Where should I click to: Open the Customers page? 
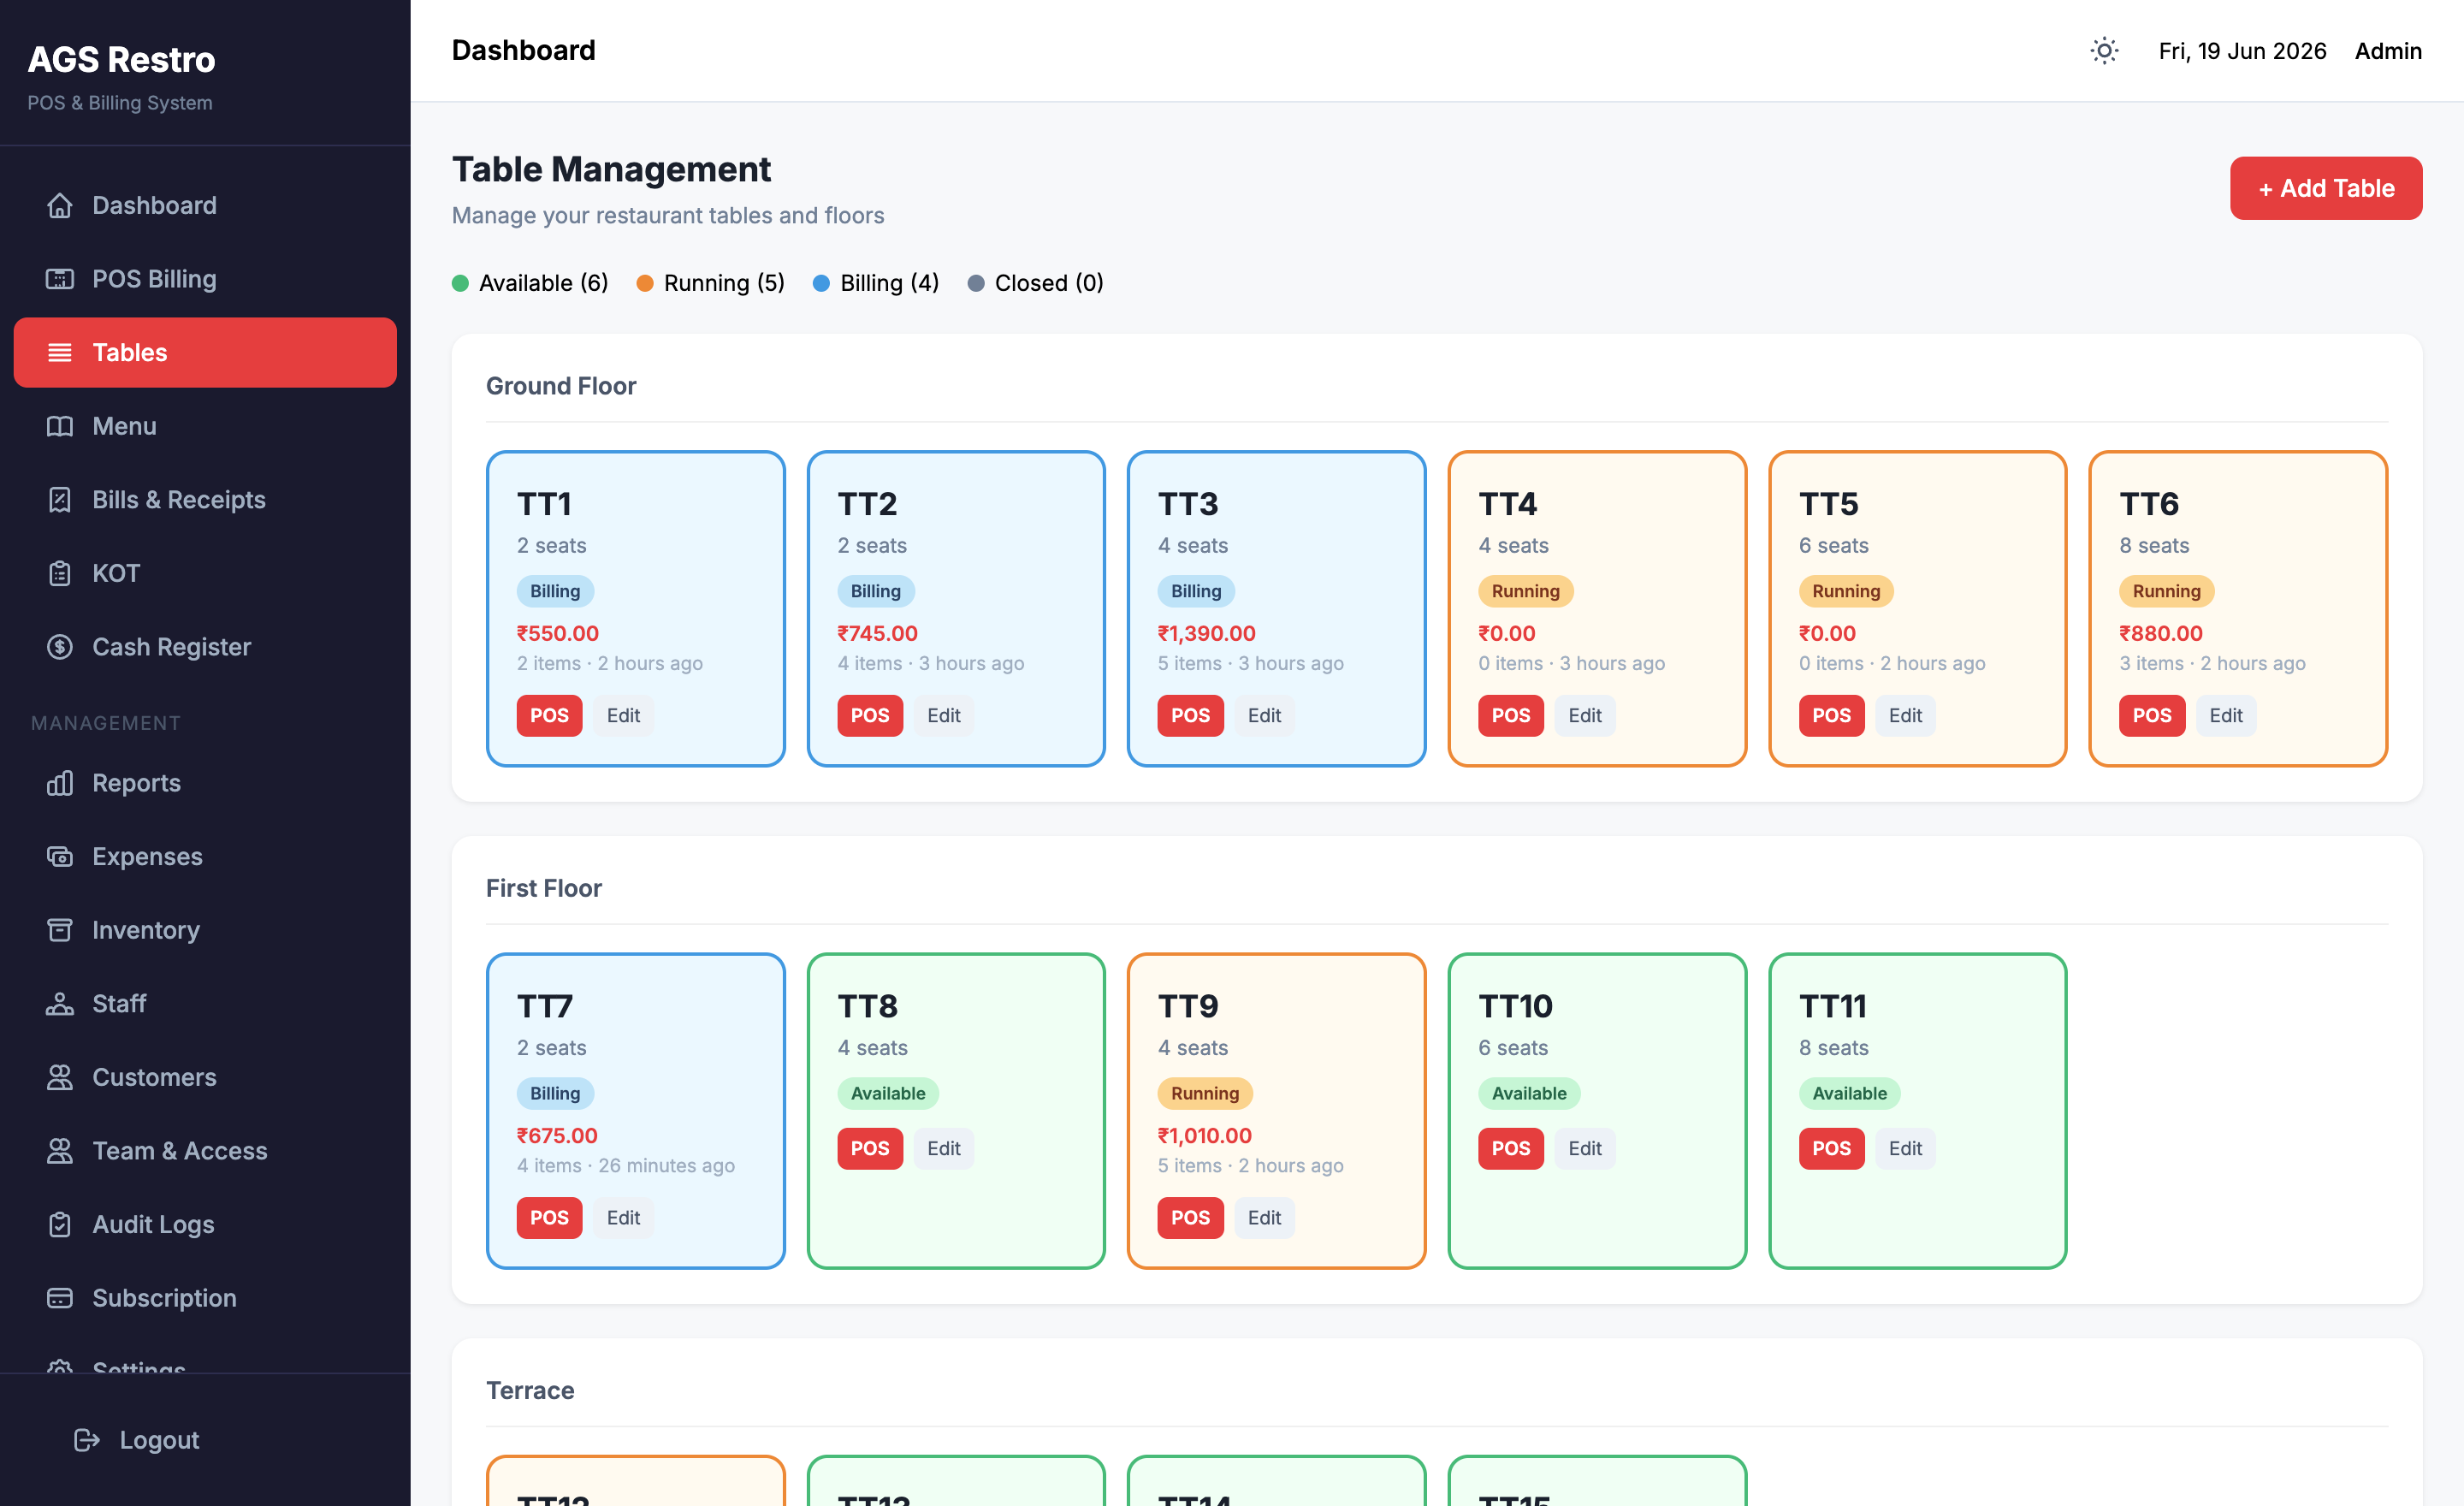click(205, 1077)
